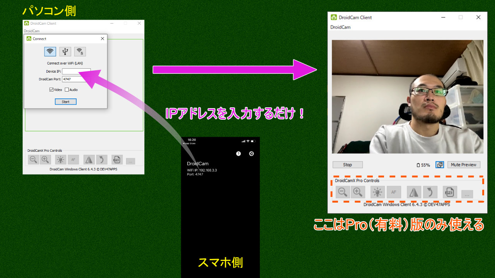Screen dimensions: 495x278
Task: Click 'Port: 4747' text on the phone screen
Action: click(x=195, y=174)
